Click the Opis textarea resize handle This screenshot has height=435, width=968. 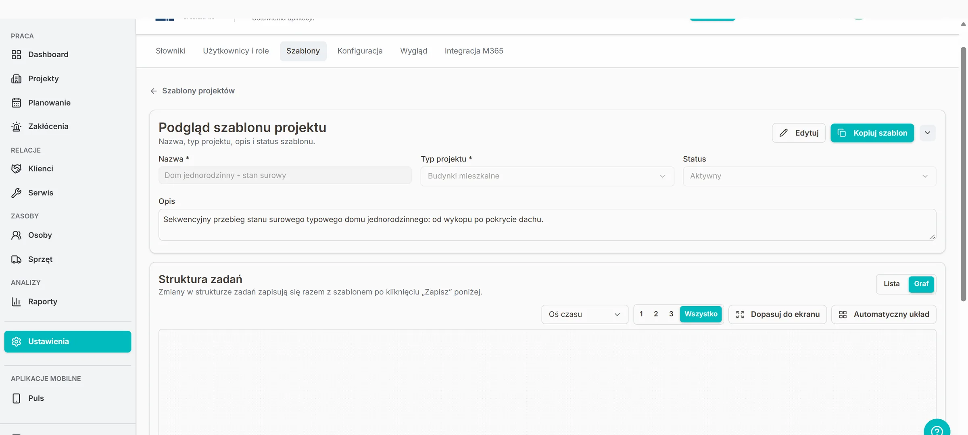(932, 237)
